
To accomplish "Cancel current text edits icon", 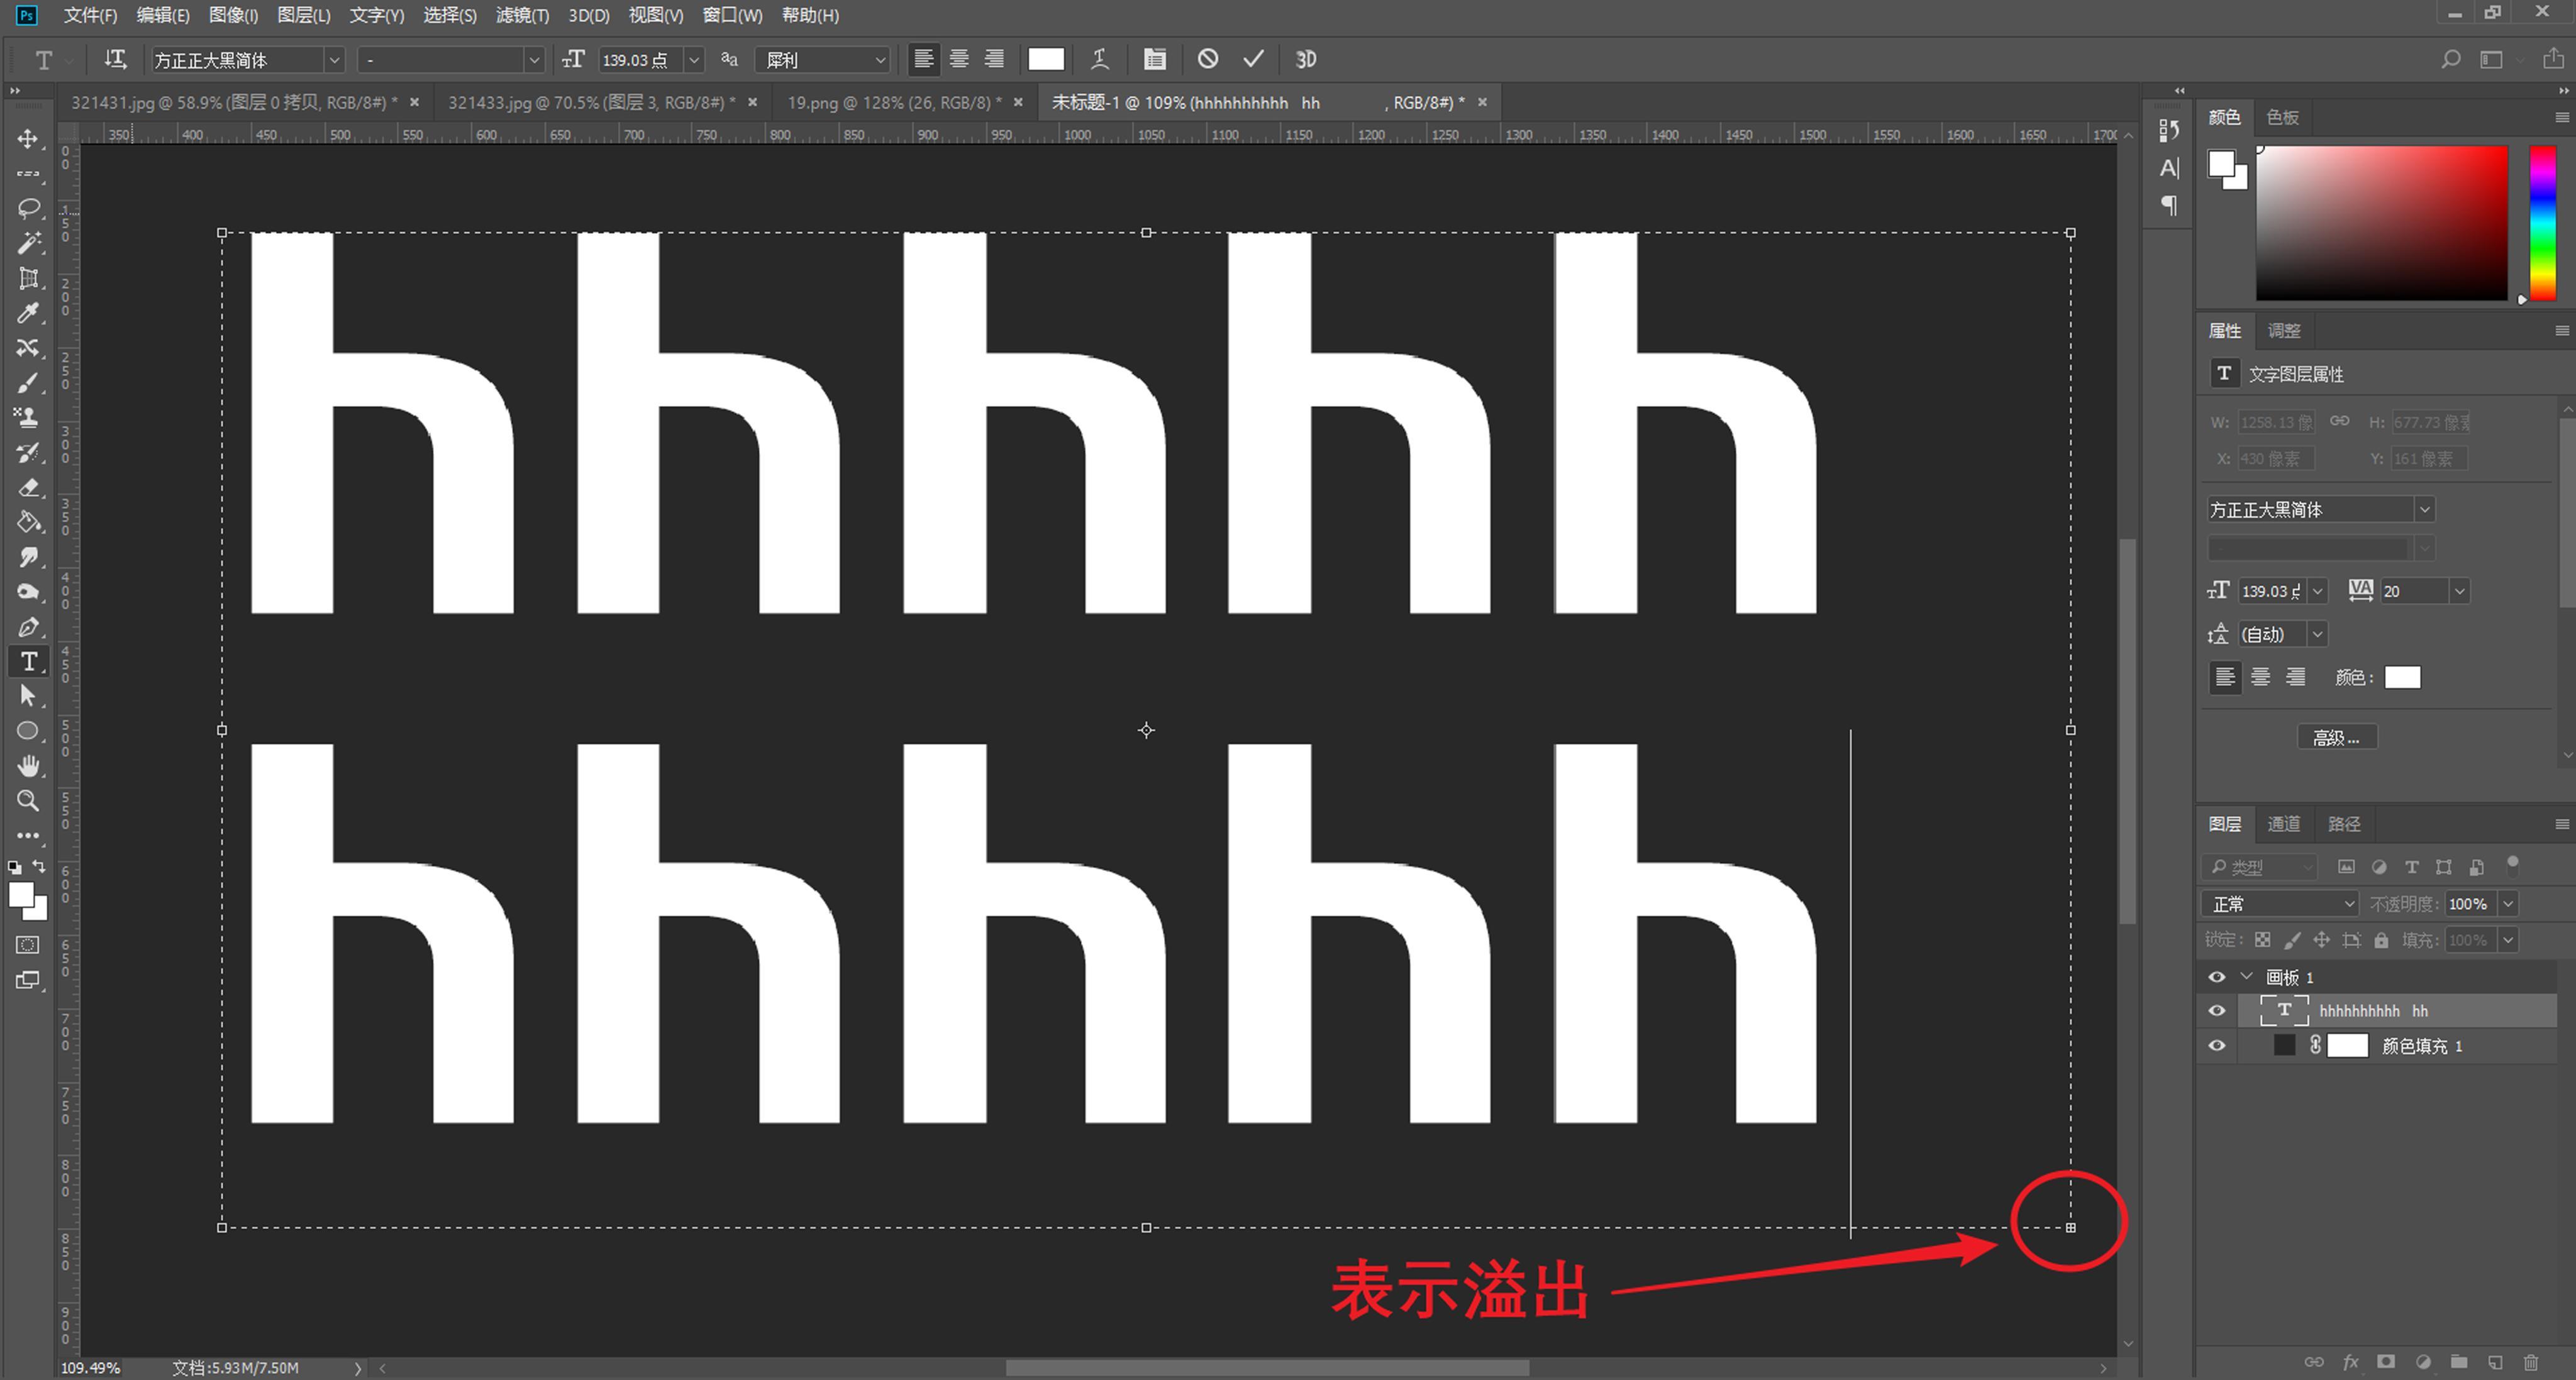I will (x=1208, y=59).
